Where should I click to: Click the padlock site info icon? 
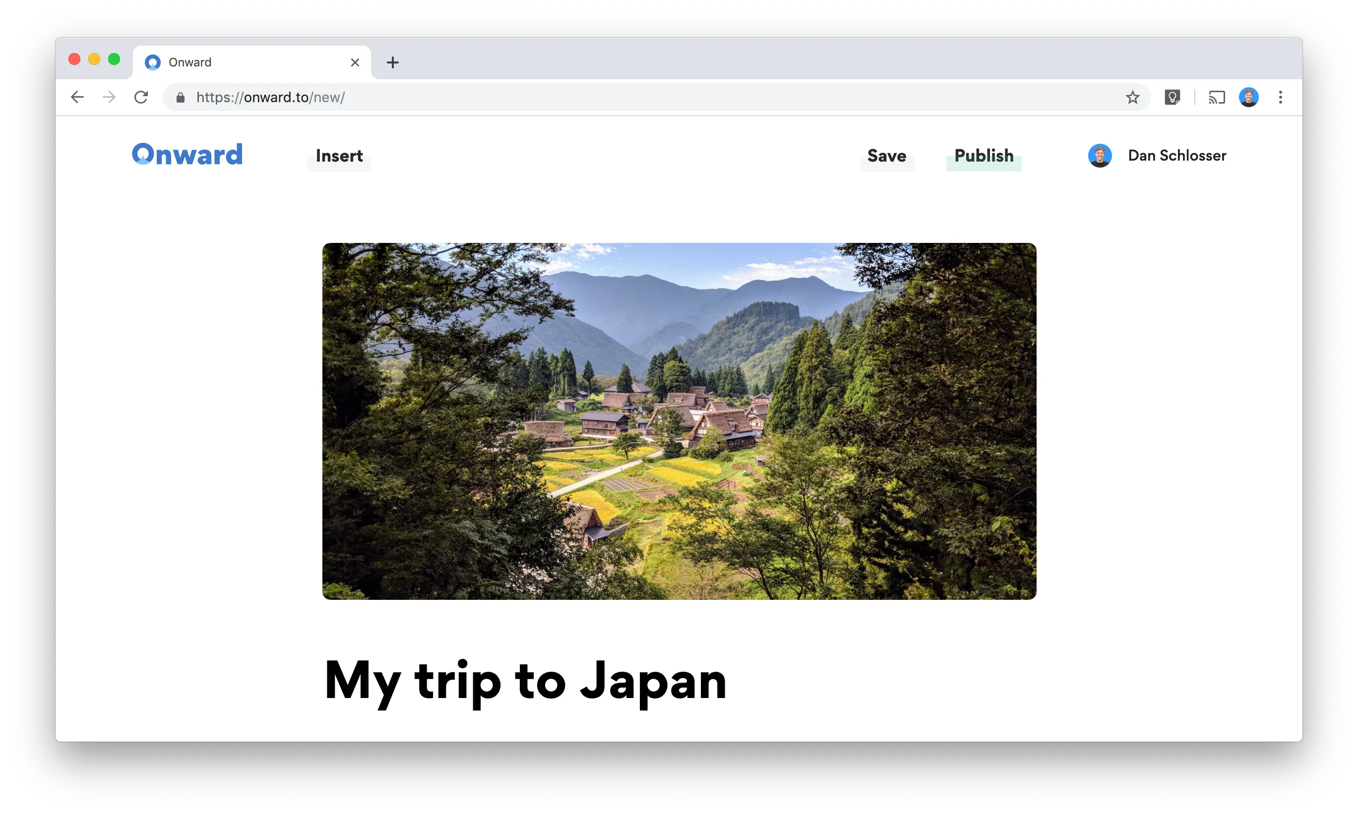180,97
